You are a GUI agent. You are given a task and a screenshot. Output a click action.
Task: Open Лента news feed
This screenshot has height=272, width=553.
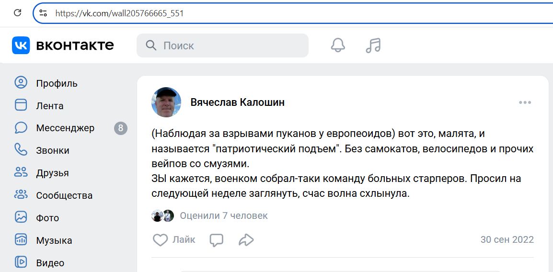click(x=50, y=106)
